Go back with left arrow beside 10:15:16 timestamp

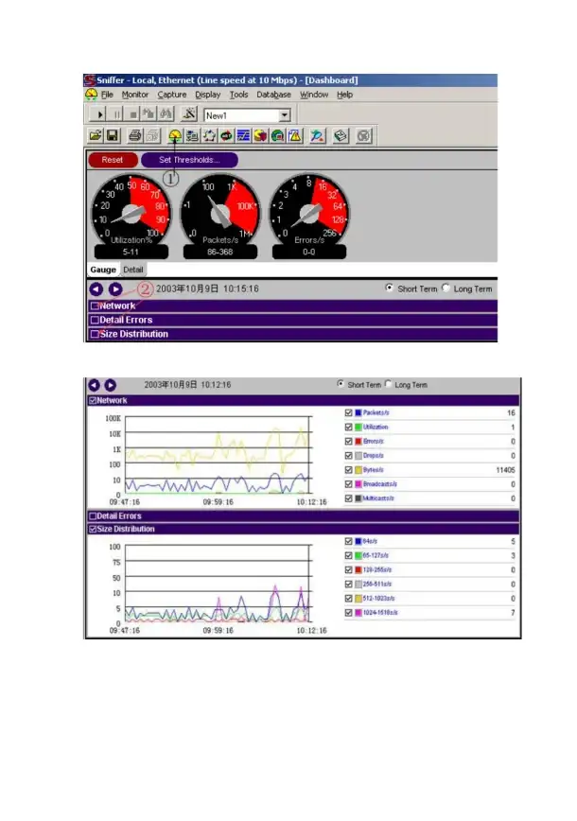click(x=96, y=288)
